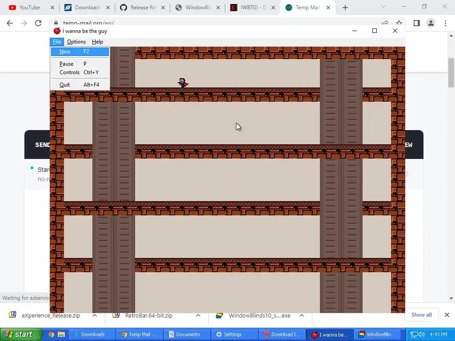Open a new browser tab
This screenshot has height=341, width=455.
pos(345,8)
